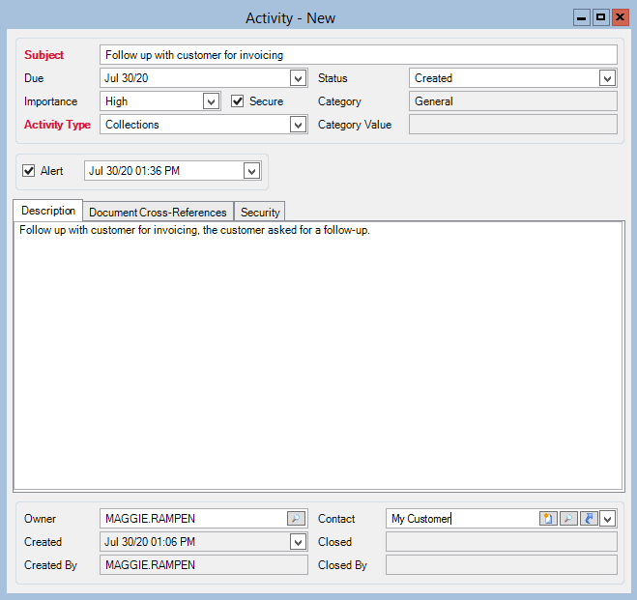Uncheck the Alert checkbox
The width and height of the screenshot is (637, 600).
[29, 171]
